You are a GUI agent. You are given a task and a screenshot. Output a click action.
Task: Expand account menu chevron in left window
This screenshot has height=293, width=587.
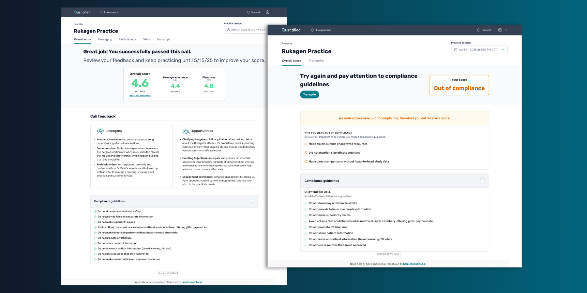[x=273, y=12]
